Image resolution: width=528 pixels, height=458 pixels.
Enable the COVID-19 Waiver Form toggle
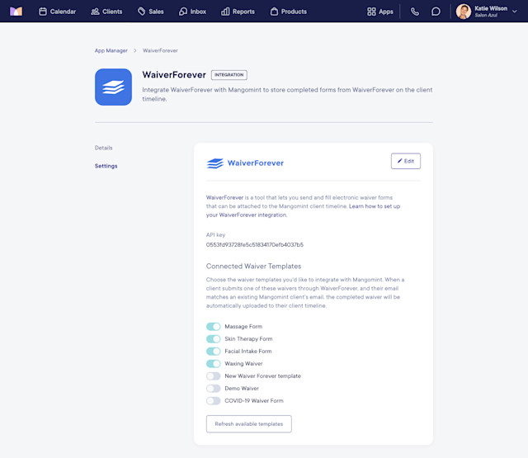pyautogui.click(x=214, y=401)
